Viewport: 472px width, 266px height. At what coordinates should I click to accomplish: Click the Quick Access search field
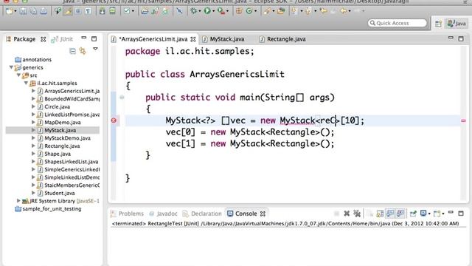[x=398, y=23]
